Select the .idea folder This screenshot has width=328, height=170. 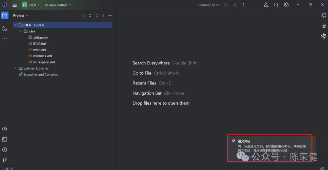(29, 31)
